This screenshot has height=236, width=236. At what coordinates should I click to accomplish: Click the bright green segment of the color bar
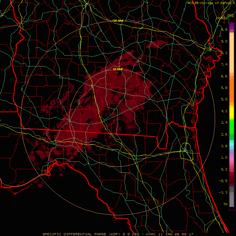click(x=232, y=127)
